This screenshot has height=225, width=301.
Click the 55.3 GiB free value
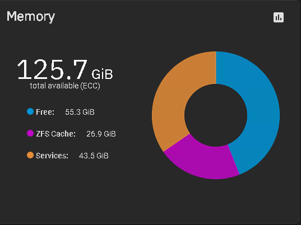80,112
